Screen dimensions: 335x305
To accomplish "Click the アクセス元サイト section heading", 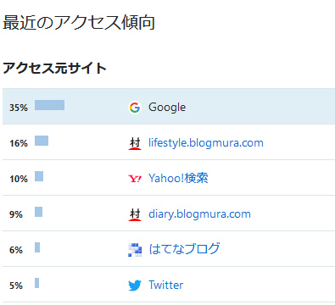I will (x=54, y=69).
